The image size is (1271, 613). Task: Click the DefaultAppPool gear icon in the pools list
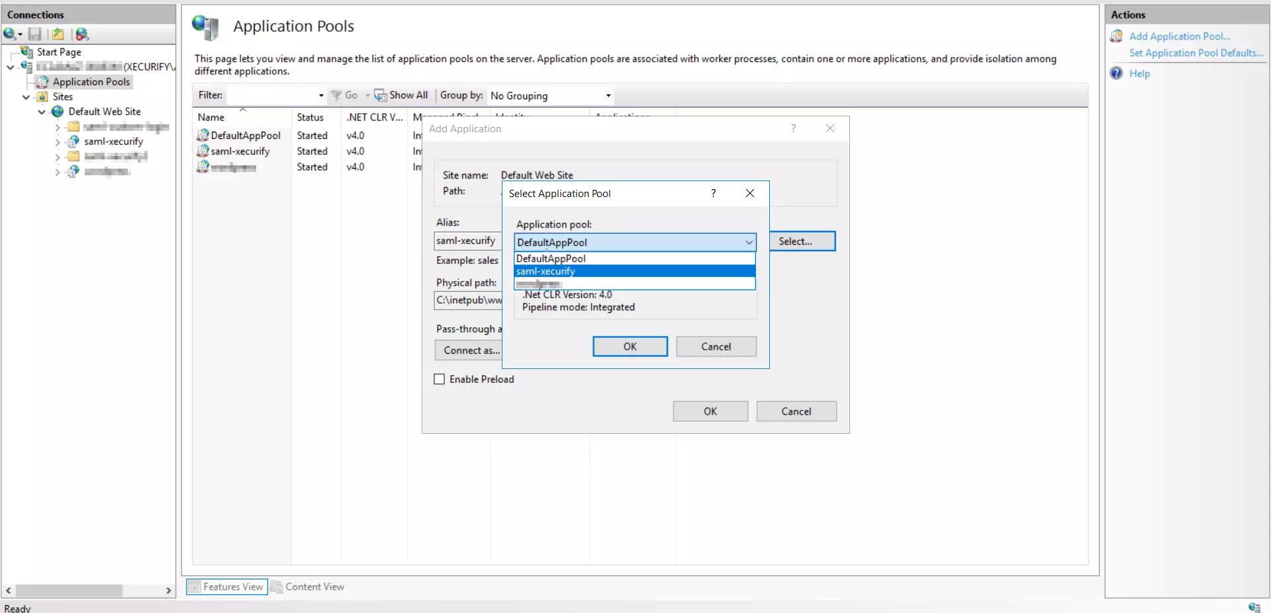(204, 135)
